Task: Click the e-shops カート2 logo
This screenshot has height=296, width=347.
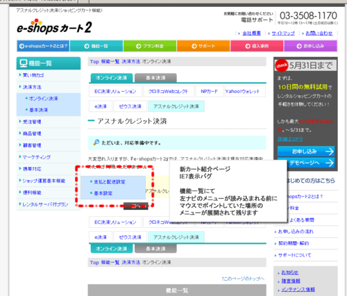Action: (54, 26)
